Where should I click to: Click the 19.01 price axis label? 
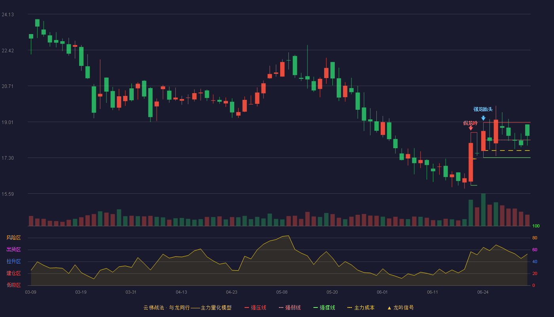click(x=8, y=122)
